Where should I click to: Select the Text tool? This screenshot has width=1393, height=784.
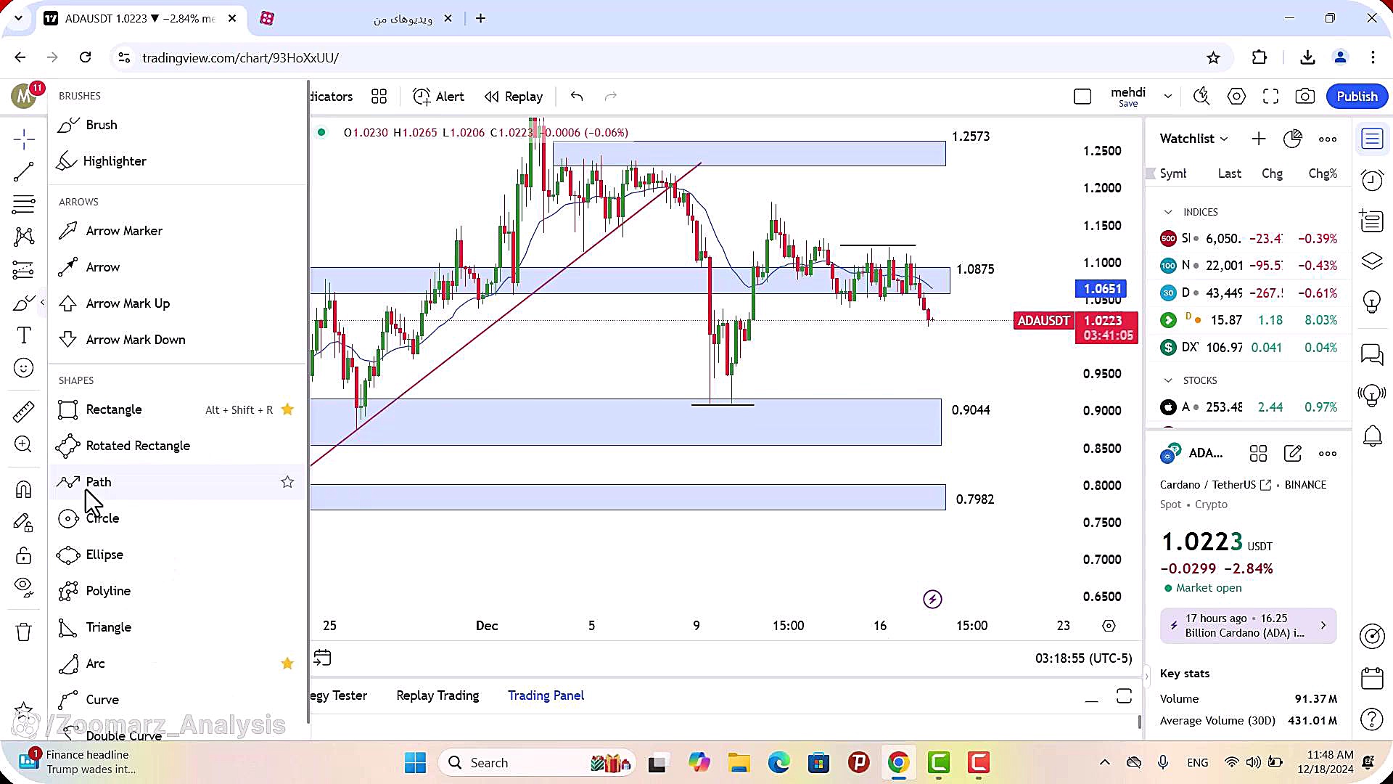point(24,335)
